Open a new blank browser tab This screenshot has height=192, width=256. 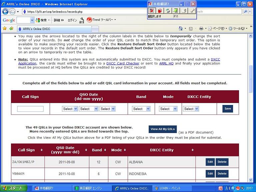[95, 29]
